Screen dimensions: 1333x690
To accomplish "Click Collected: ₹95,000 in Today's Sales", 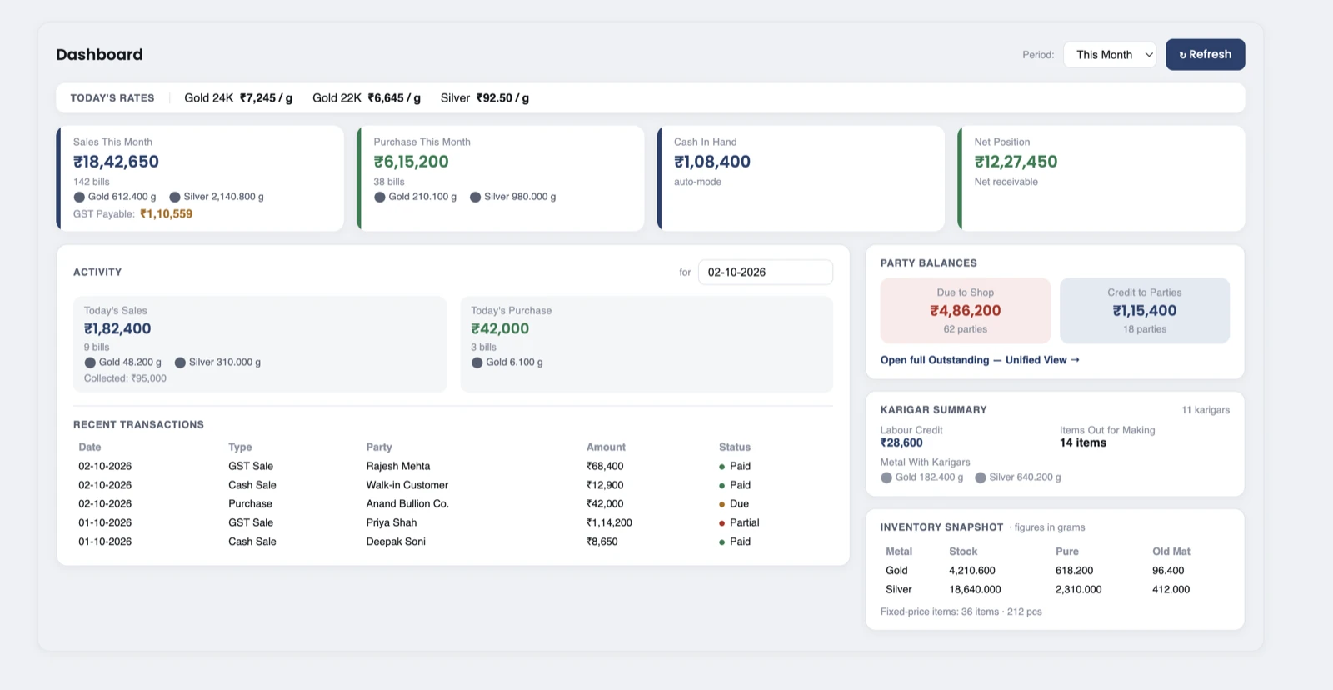I will coord(125,378).
